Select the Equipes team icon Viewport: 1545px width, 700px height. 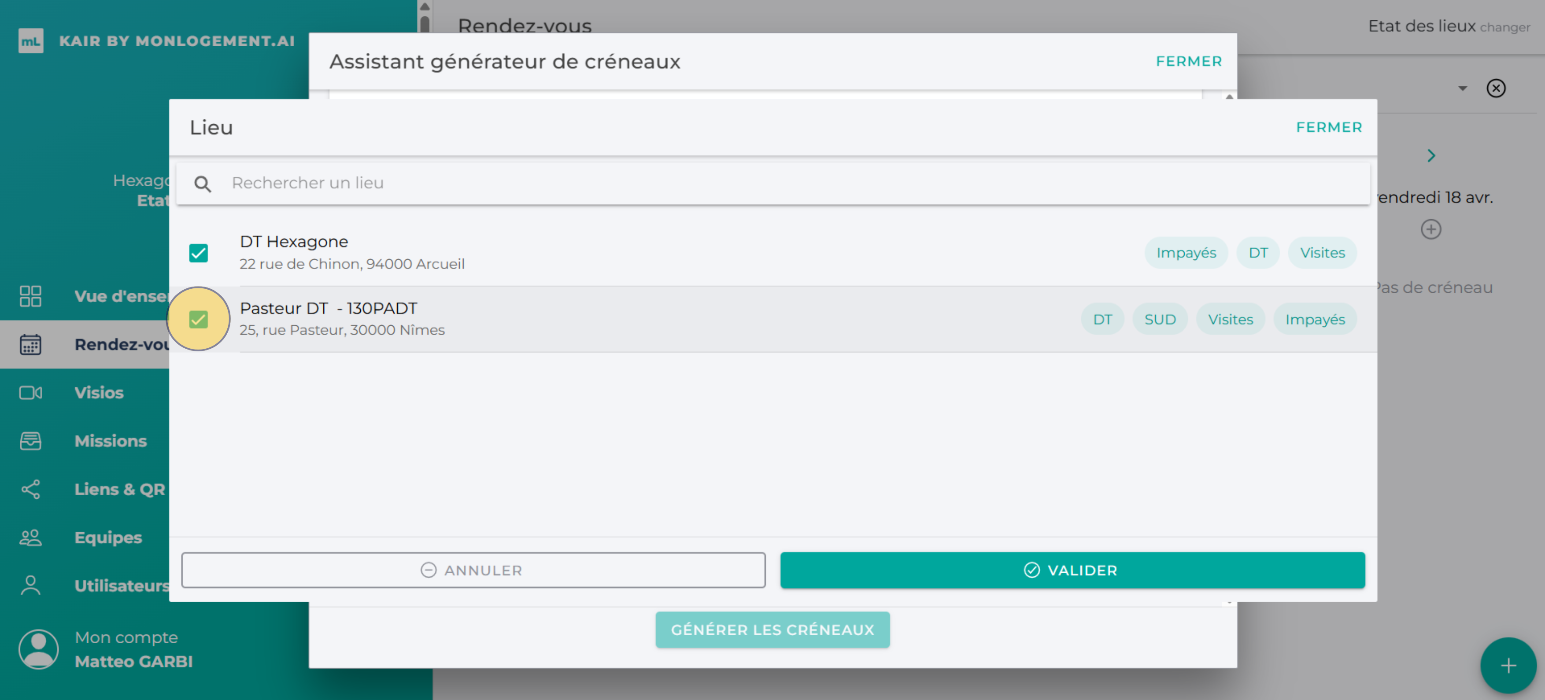30,538
